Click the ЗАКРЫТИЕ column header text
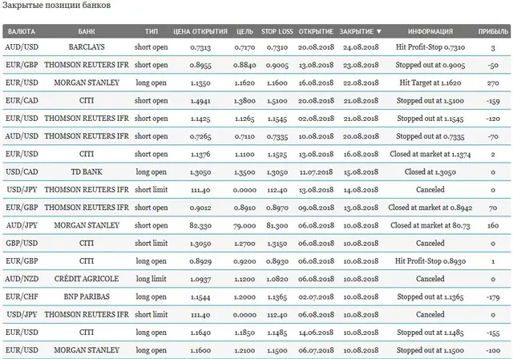513x359 pixels. click(356, 32)
